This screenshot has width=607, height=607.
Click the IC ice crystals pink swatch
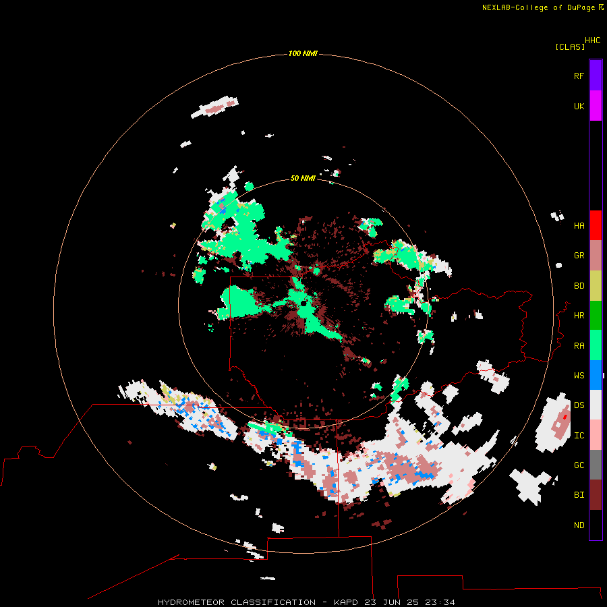[x=596, y=435]
